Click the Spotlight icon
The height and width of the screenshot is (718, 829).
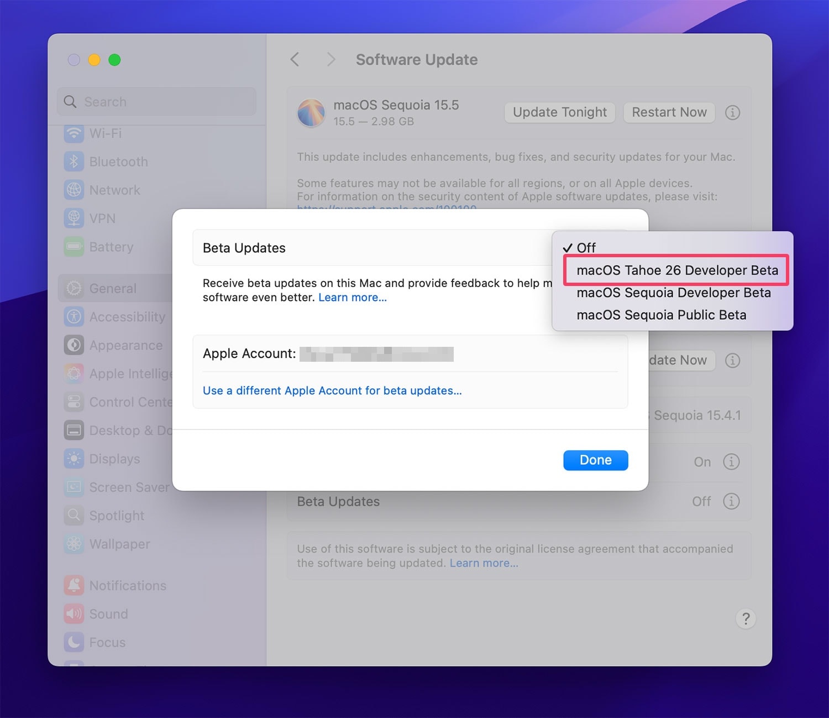pos(74,515)
